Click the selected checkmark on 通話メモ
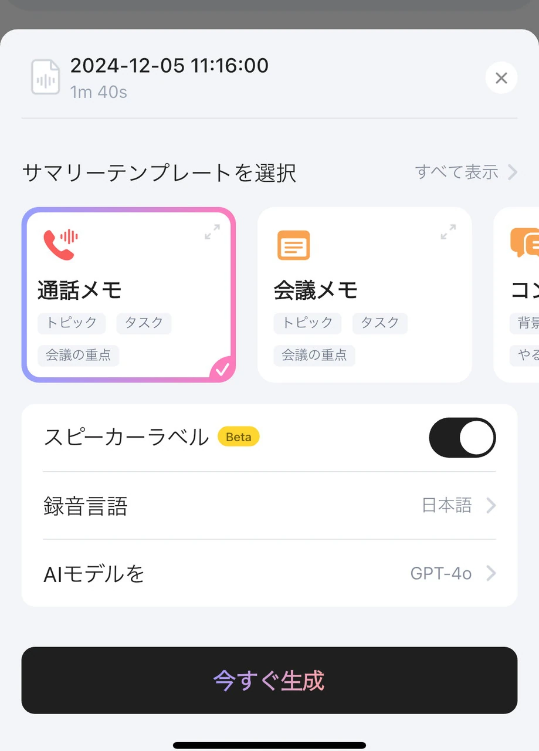Image resolution: width=539 pixels, height=751 pixels. point(222,369)
